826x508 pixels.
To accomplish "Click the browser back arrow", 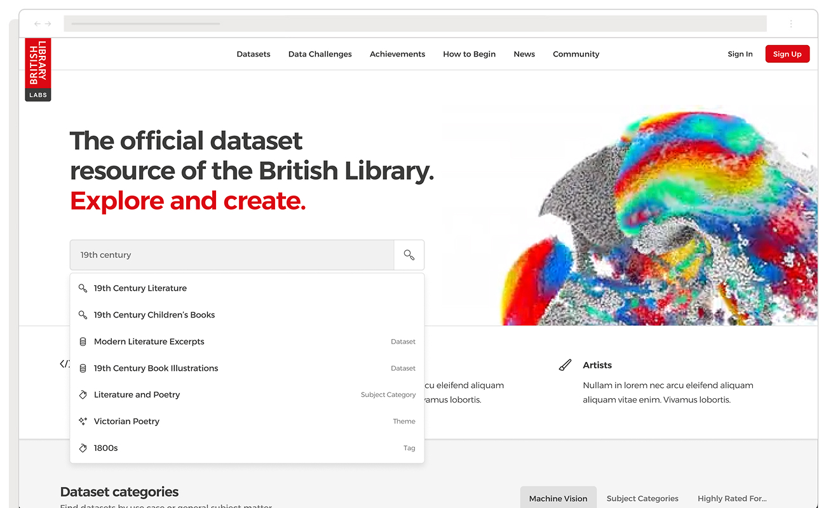I will pyautogui.click(x=37, y=24).
